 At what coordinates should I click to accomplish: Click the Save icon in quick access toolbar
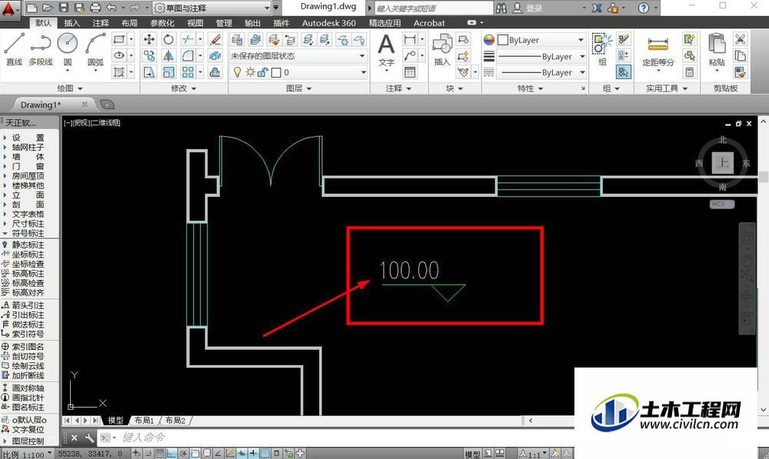pyautogui.click(x=64, y=8)
